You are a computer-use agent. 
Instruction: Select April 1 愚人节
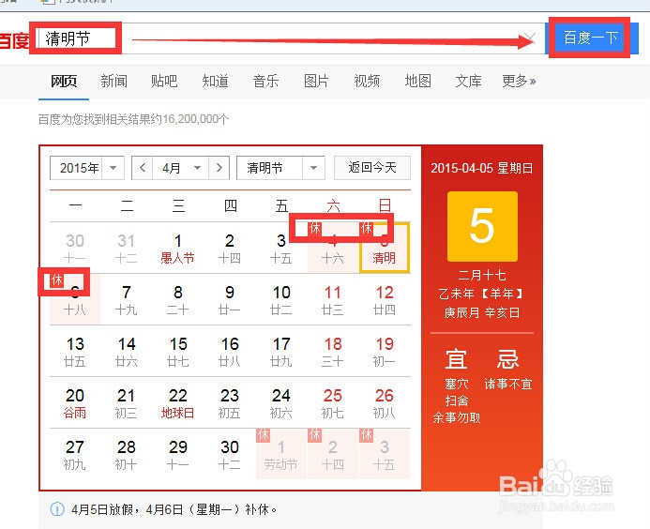click(x=178, y=248)
